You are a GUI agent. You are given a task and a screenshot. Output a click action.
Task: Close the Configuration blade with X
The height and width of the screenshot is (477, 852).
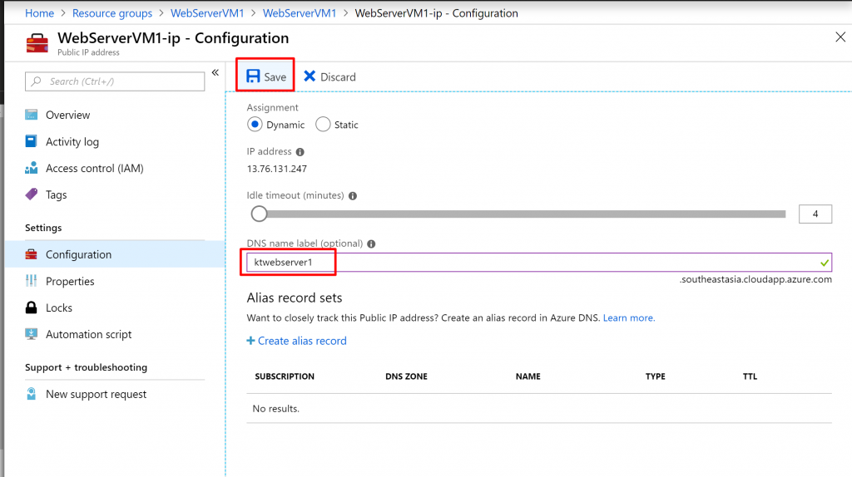click(840, 37)
